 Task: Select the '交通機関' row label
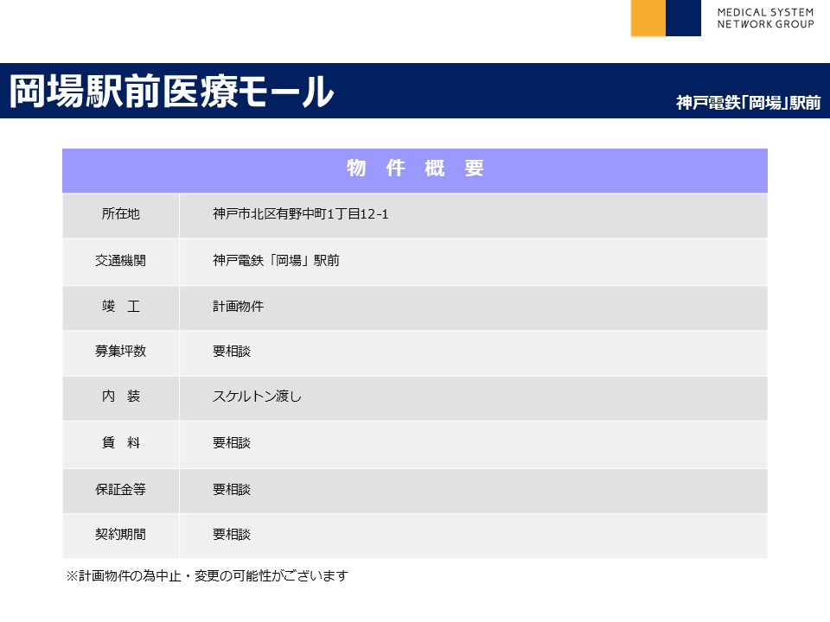click(121, 260)
